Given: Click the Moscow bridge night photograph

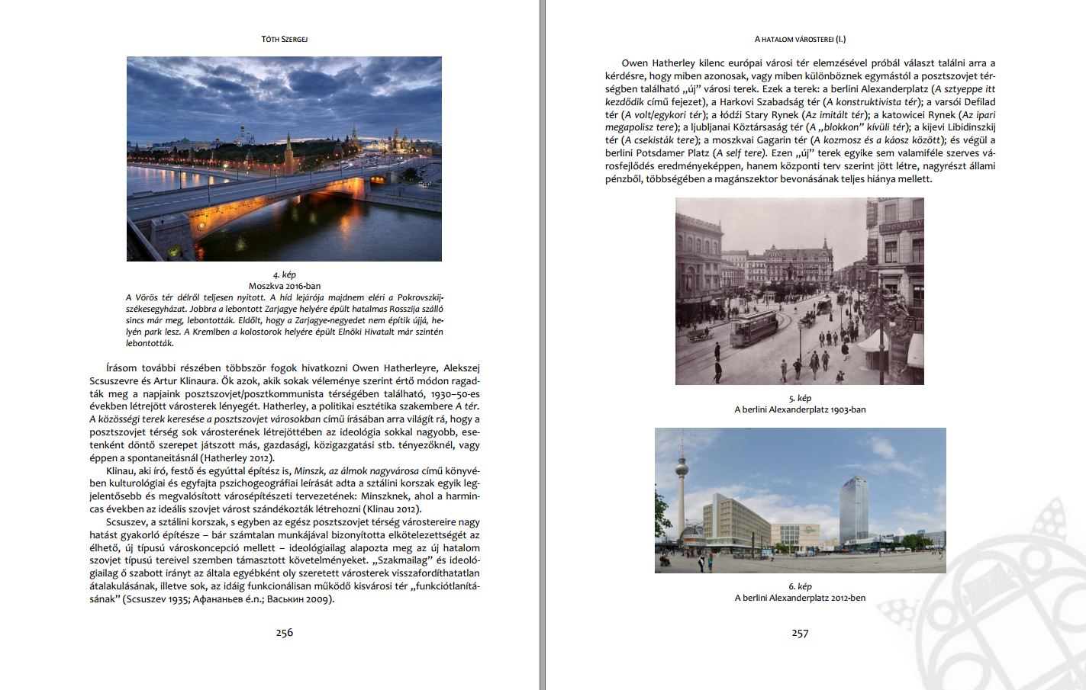Looking at the screenshot, I should click(284, 159).
